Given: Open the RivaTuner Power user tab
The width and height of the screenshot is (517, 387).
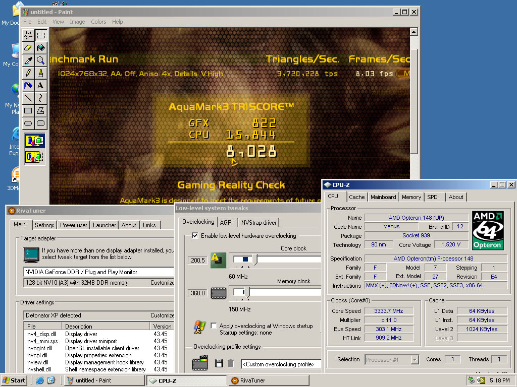Looking at the screenshot, I should pos(74,225).
